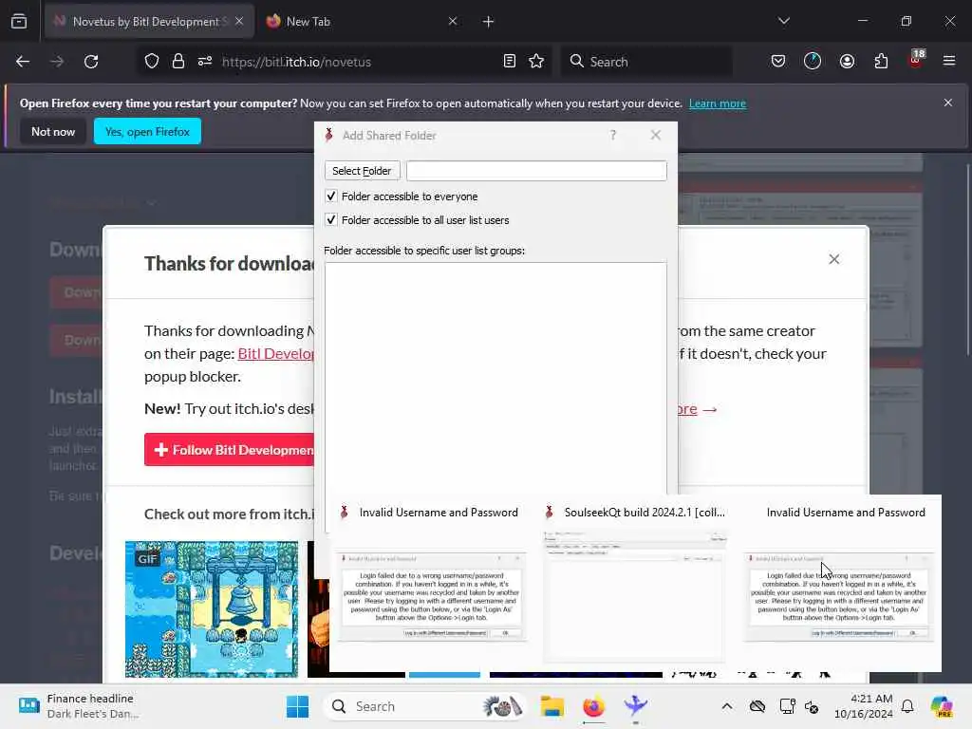Click the extension icon with badge 18

(916, 60)
